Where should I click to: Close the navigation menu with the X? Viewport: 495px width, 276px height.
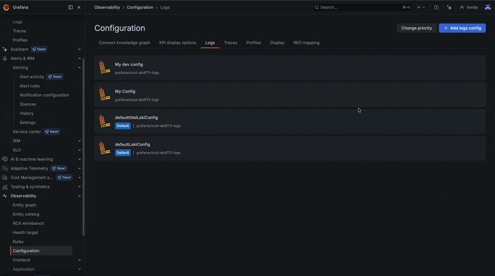coord(79,7)
